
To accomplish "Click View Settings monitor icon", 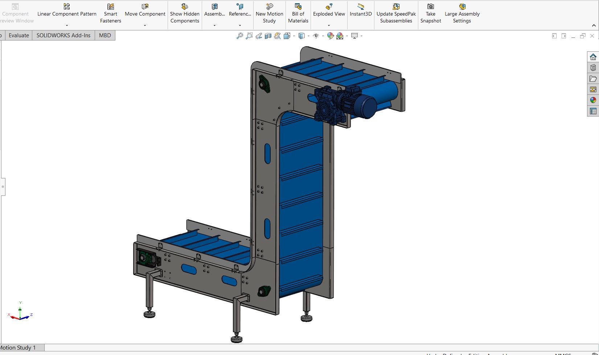I will click(354, 36).
